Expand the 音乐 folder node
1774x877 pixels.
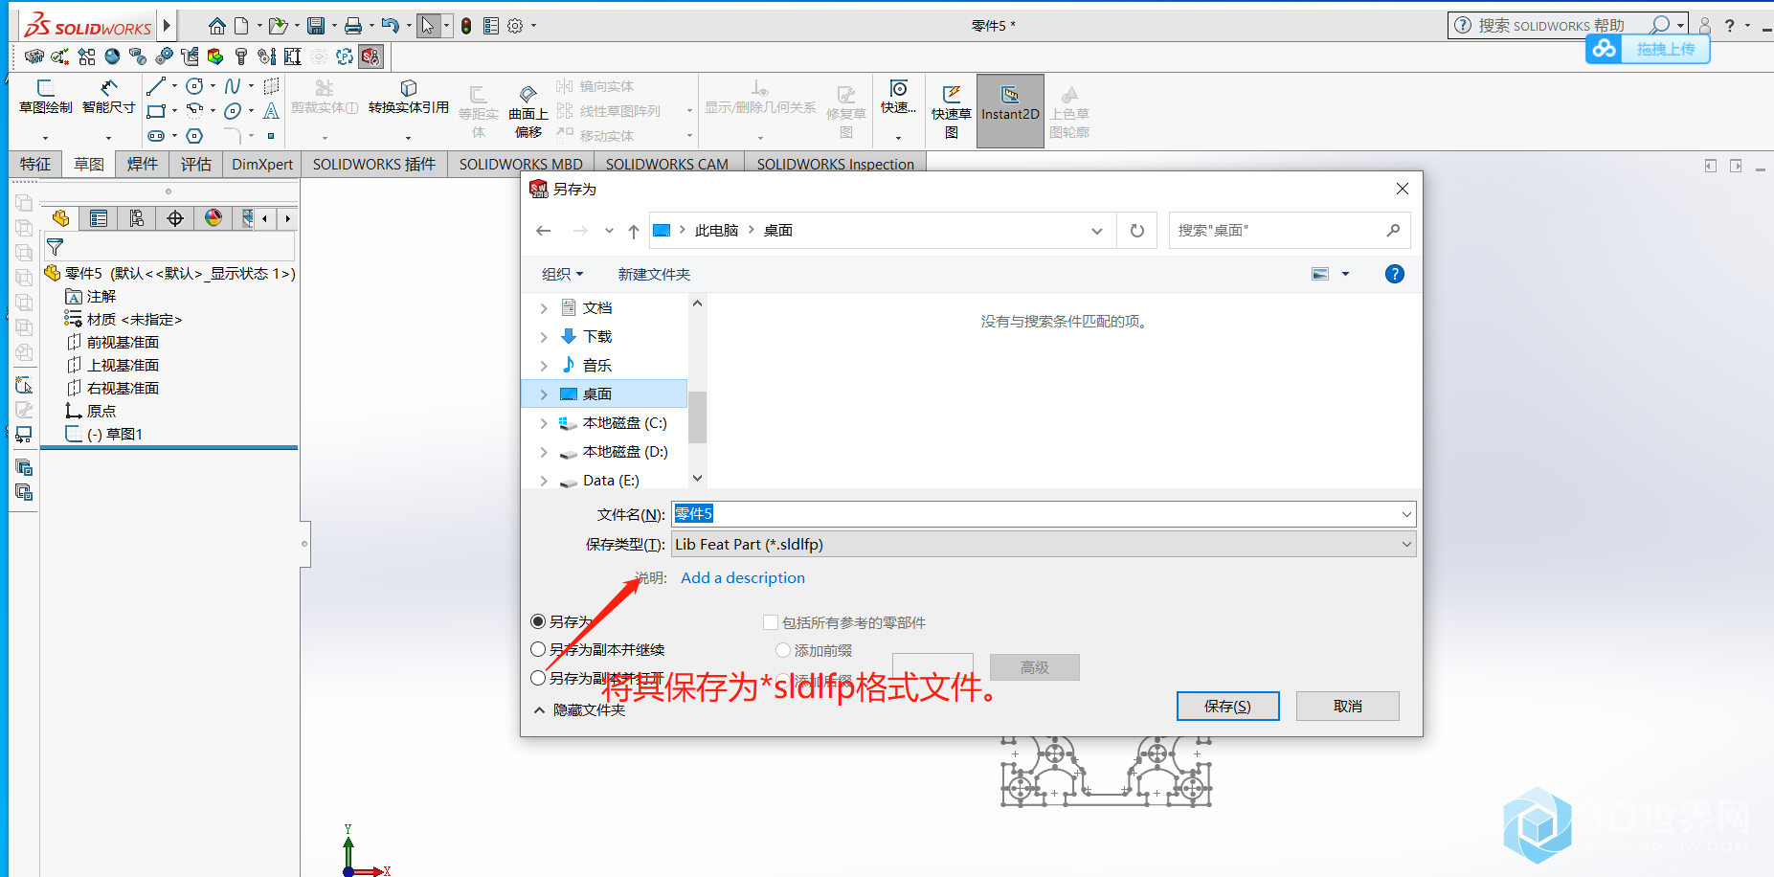click(x=544, y=366)
